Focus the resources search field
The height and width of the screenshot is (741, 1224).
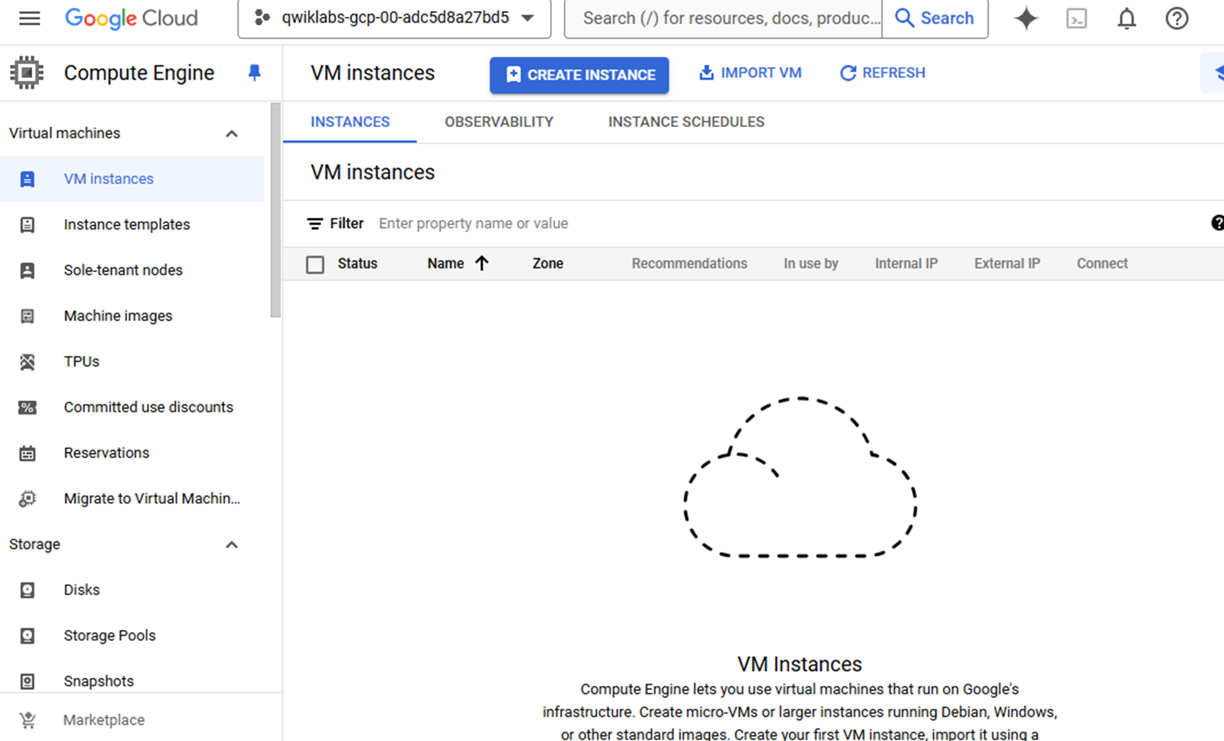pos(724,18)
